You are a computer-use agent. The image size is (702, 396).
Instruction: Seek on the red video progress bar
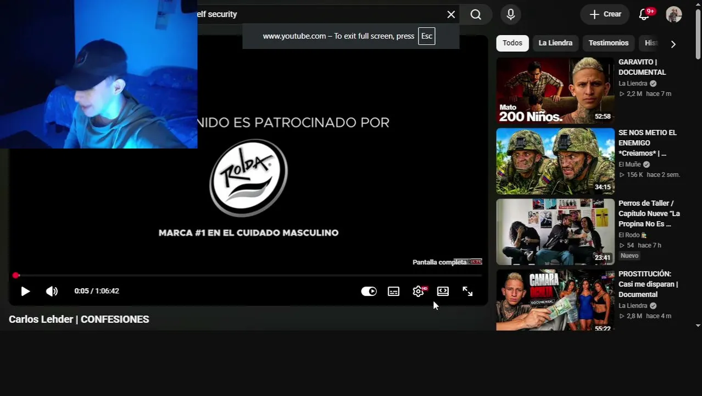(248, 275)
